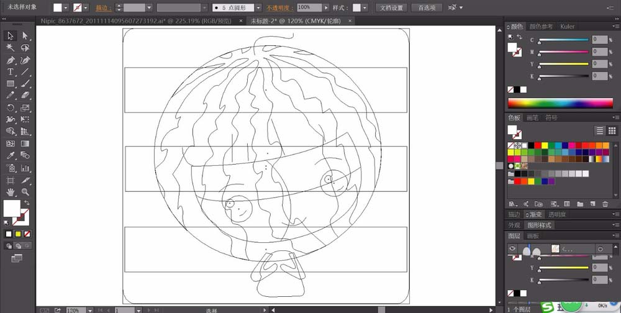
Task: Swap fill and stroke arrow in toolbox
Action: 27,203
